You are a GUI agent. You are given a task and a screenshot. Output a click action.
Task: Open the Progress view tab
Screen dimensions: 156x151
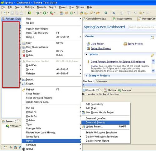coord(124,90)
